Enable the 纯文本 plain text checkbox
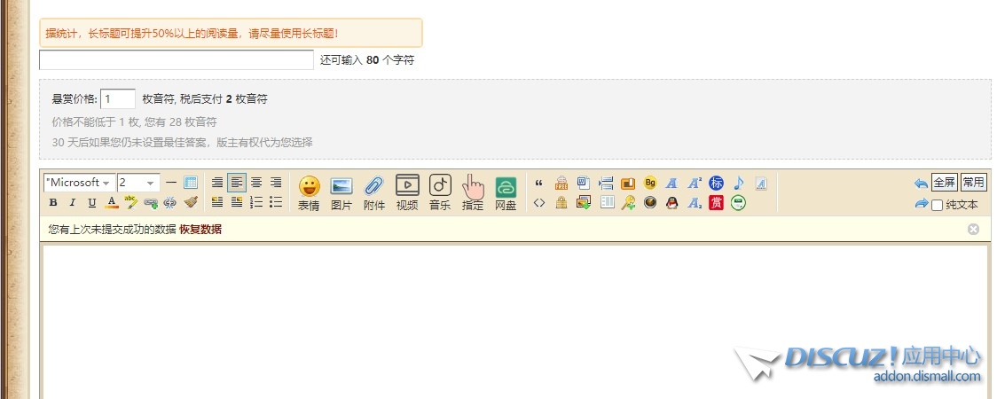Screen dimensions: 997x399 coord(937,205)
